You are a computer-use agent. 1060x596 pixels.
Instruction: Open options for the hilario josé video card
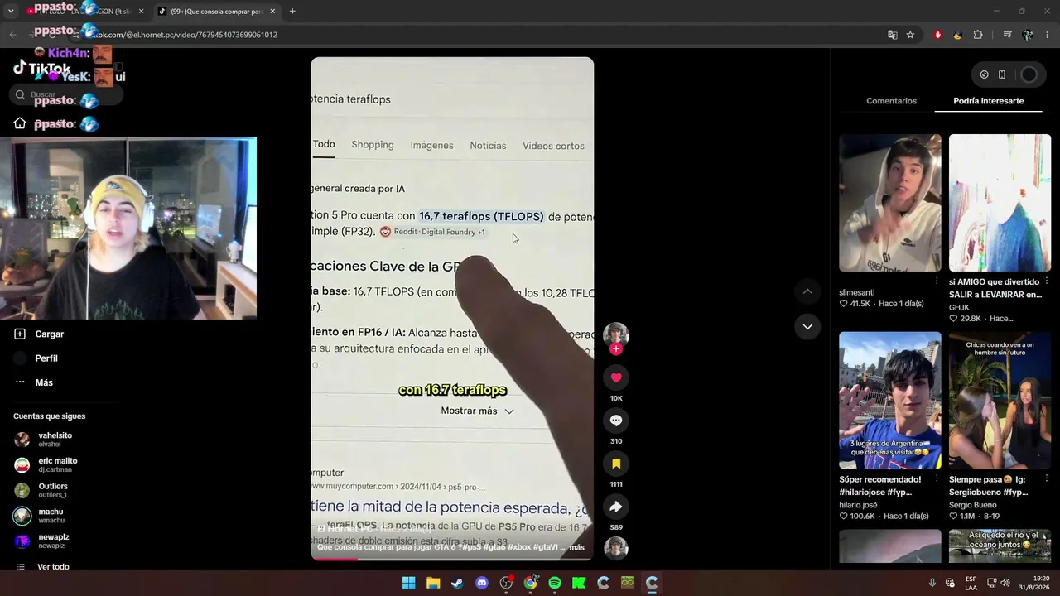(x=937, y=479)
